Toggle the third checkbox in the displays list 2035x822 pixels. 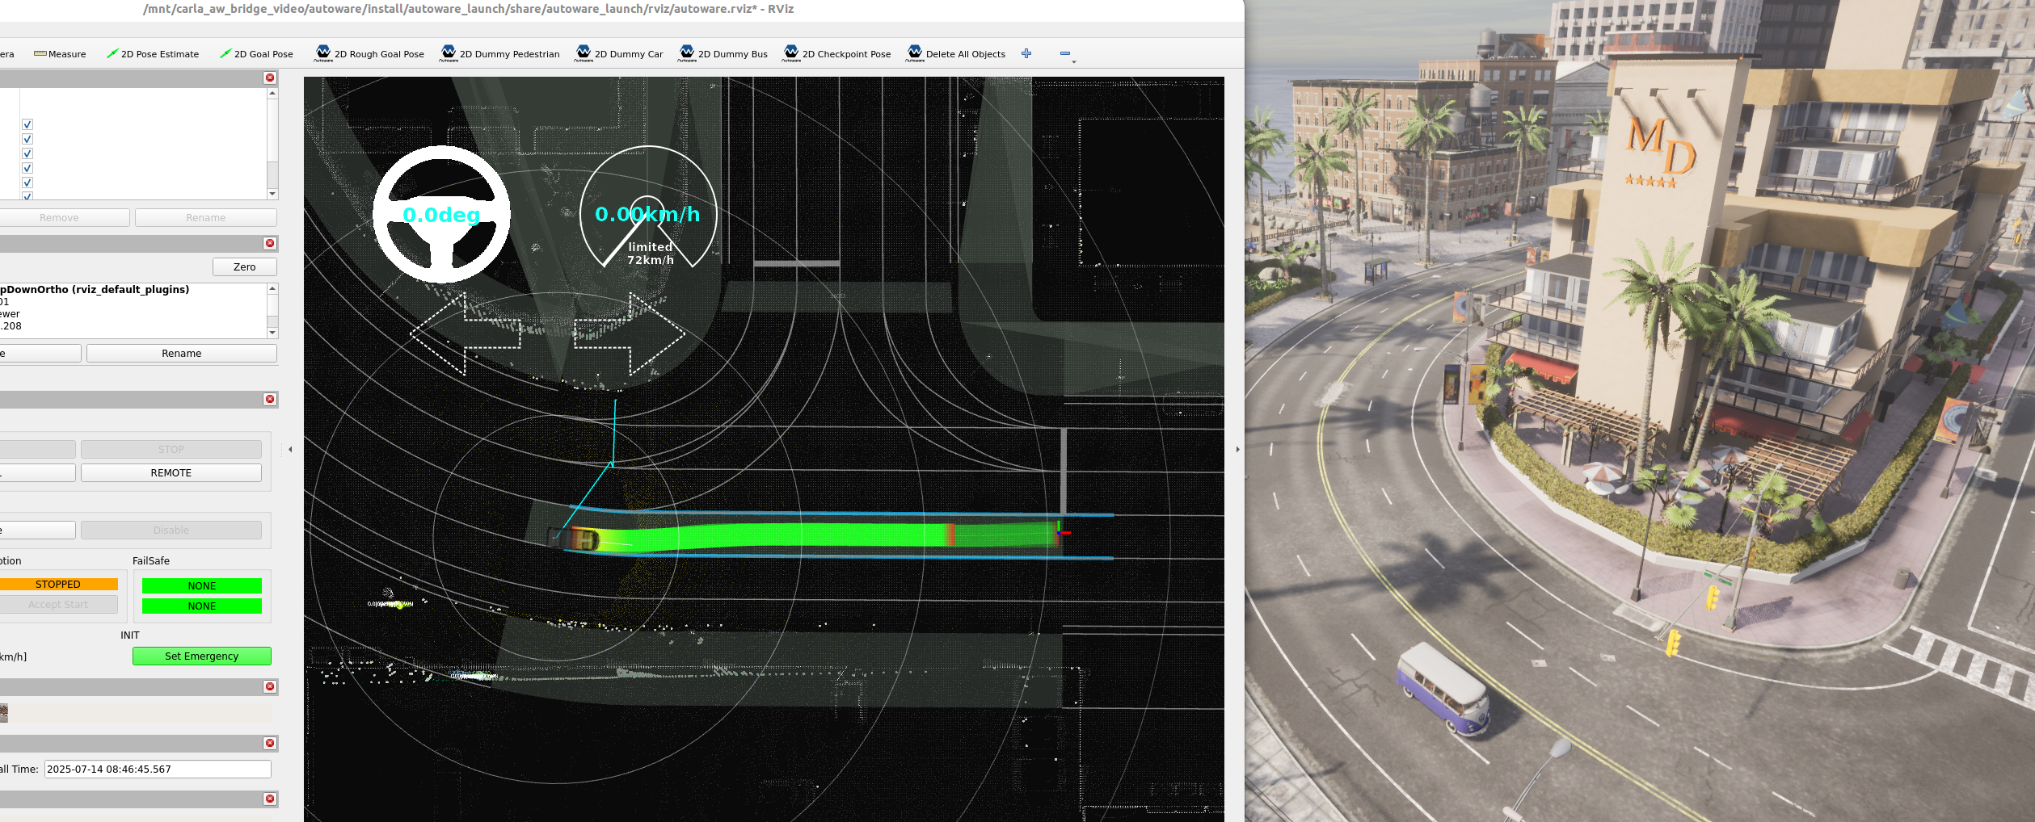(x=27, y=153)
